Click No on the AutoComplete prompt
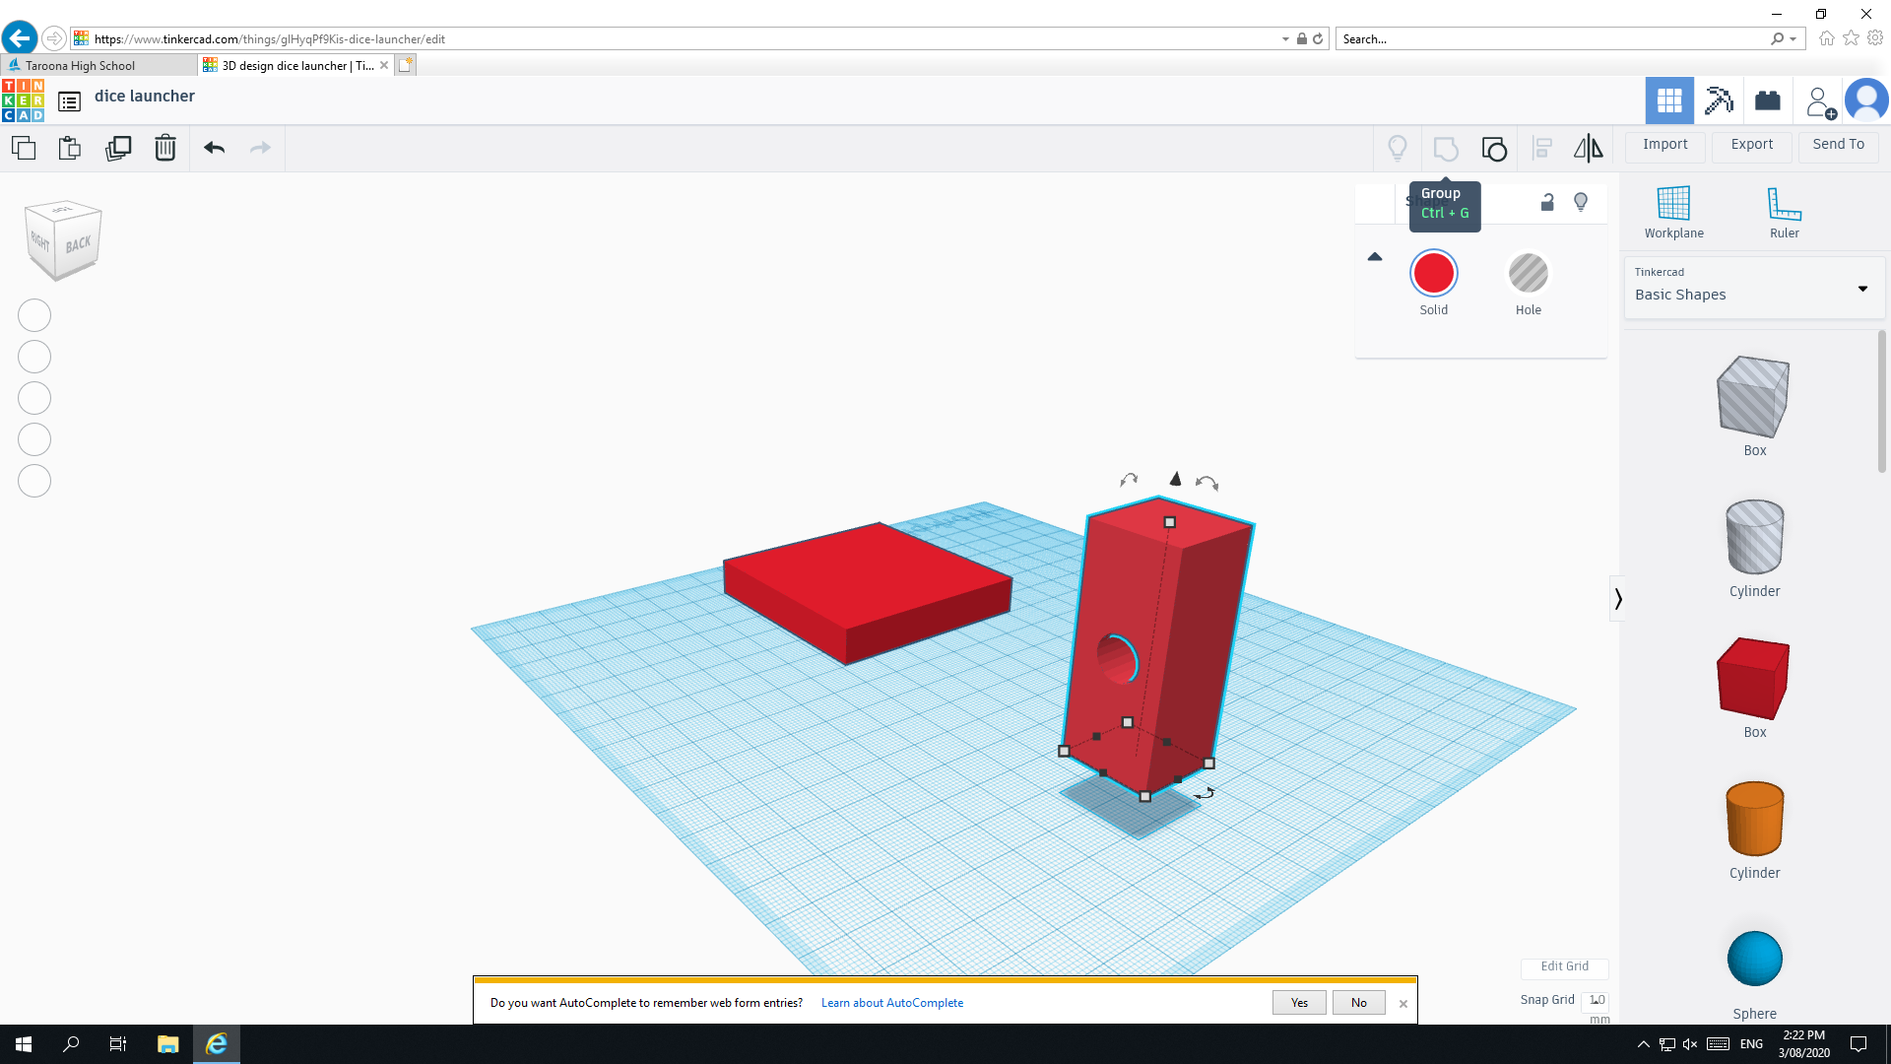Image resolution: width=1891 pixels, height=1064 pixels. (x=1358, y=1003)
